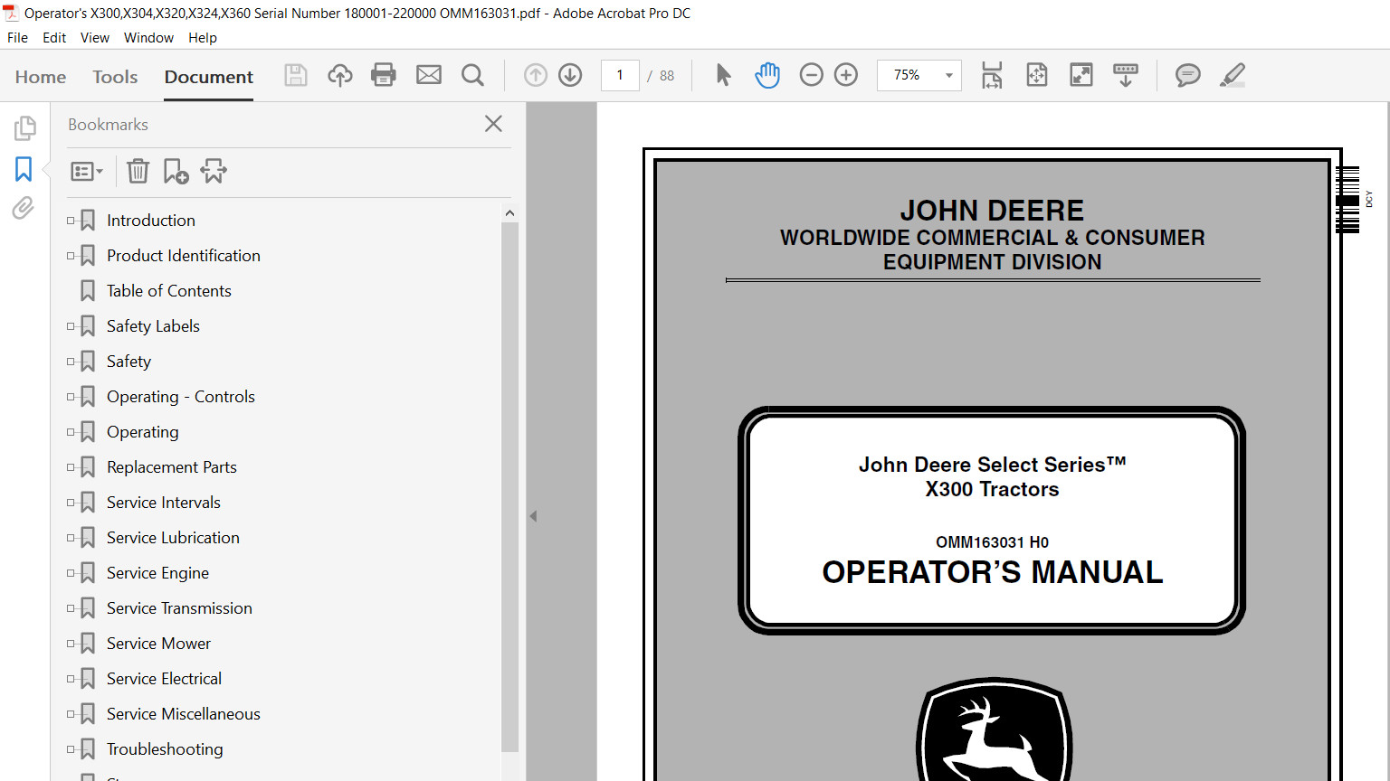1390x781 pixels.
Task: Toggle the Bookmarks panel icon
Action: (24, 169)
